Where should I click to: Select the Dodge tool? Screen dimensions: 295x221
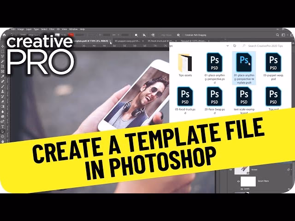[3, 116]
